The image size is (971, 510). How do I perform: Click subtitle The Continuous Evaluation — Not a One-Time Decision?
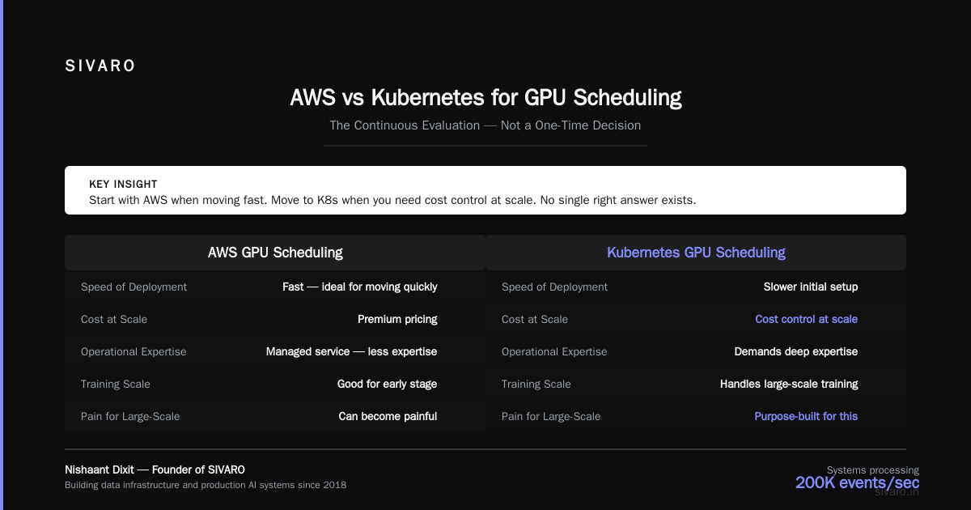pyautogui.click(x=485, y=125)
